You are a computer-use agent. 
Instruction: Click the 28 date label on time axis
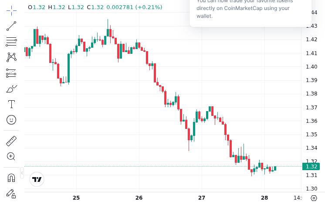pyautogui.click(x=264, y=198)
